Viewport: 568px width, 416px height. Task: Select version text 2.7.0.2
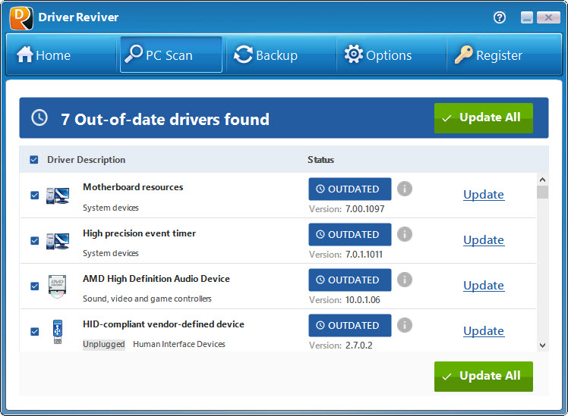point(358,346)
